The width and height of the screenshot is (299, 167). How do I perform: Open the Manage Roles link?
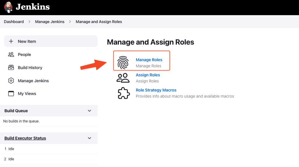click(x=149, y=60)
